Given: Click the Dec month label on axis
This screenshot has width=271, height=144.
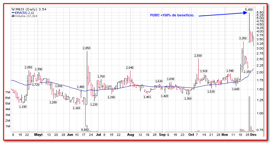Looking at the screenshot, I should point(254,135).
